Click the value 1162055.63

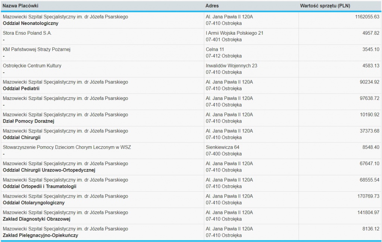click(367, 17)
